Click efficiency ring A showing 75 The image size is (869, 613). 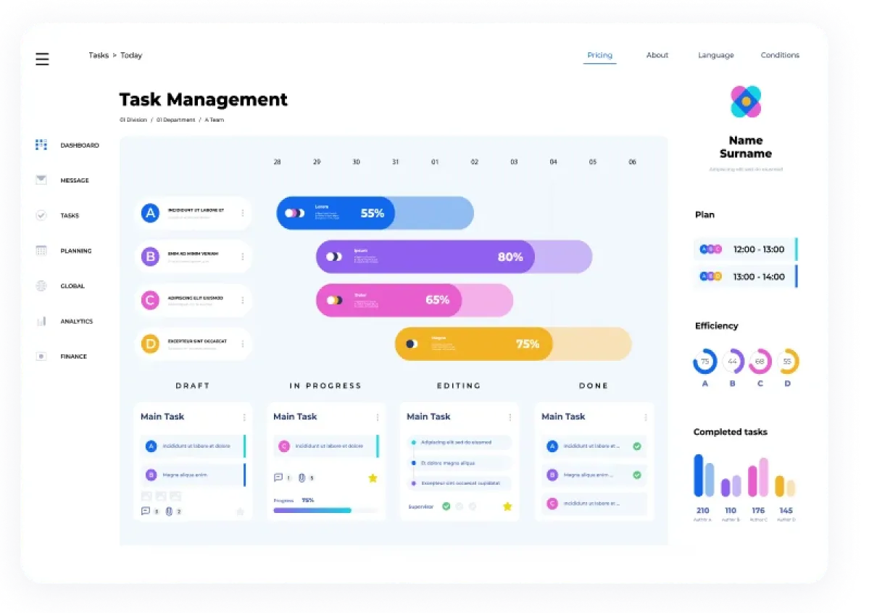pyautogui.click(x=705, y=362)
